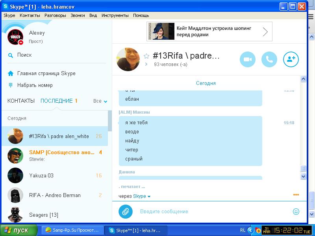
Task: Click the orange more options dots
Action: click(296, 195)
